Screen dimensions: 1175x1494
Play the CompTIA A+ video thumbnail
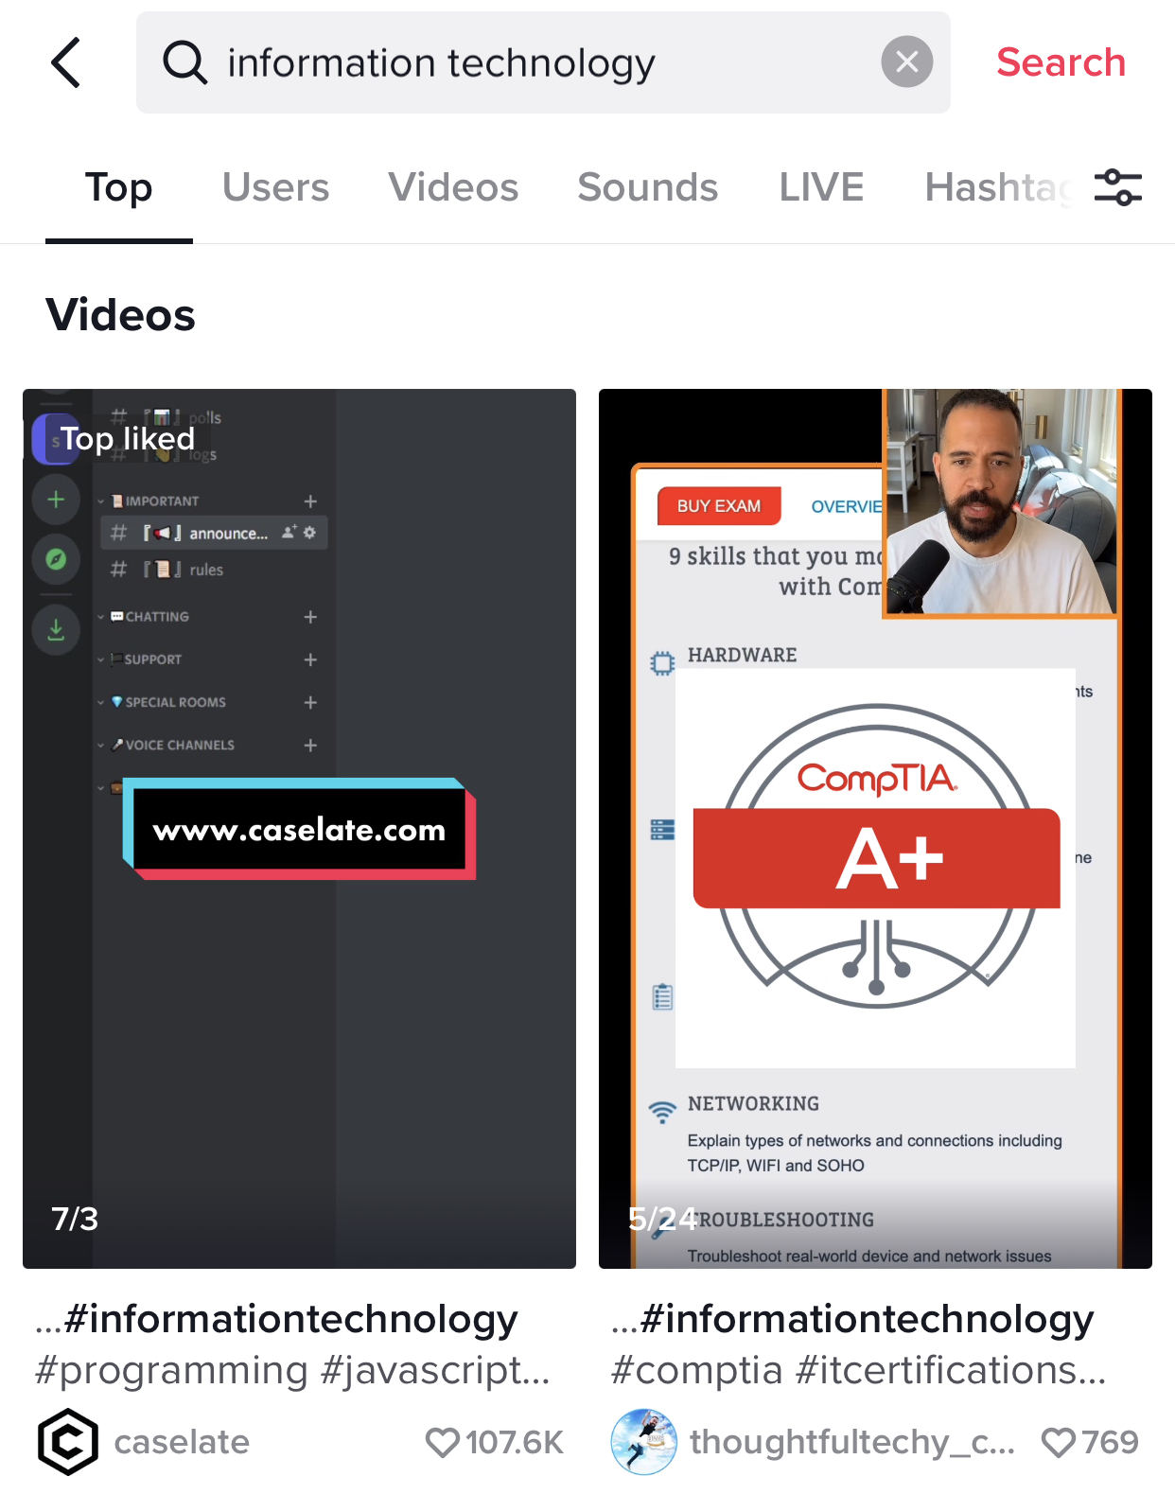tap(875, 828)
